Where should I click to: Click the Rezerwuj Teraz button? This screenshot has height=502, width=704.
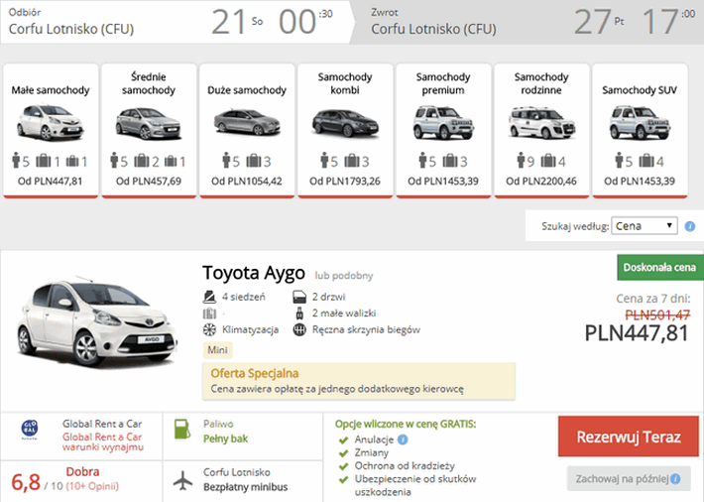coord(629,437)
